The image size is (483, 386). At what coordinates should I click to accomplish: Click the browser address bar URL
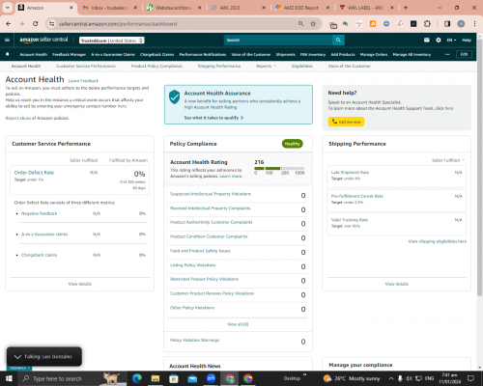(x=118, y=24)
